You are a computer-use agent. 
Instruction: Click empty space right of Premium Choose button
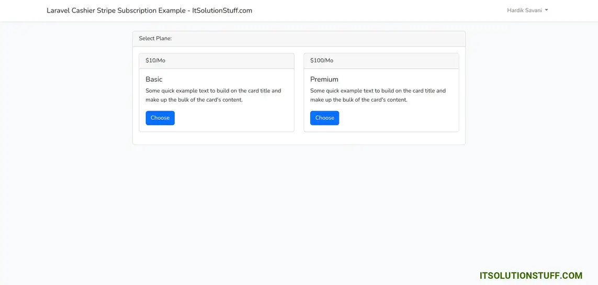point(400,118)
